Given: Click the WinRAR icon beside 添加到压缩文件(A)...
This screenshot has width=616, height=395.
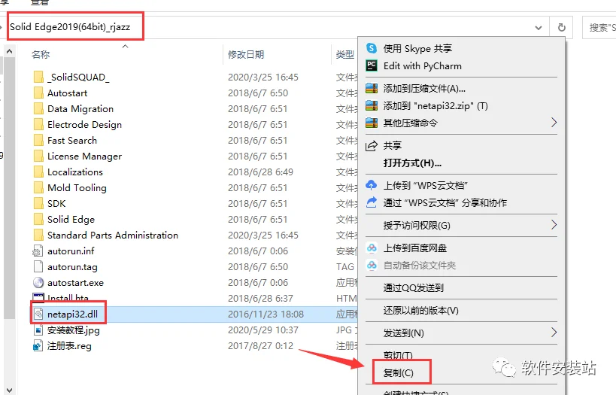Looking at the screenshot, I should [372, 89].
